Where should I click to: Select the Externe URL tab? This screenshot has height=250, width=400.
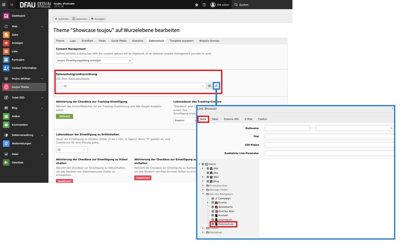[231, 119]
